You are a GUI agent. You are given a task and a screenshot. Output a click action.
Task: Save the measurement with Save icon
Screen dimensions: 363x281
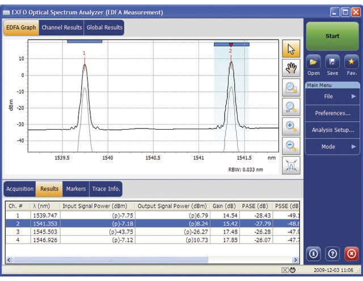(332, 62)
